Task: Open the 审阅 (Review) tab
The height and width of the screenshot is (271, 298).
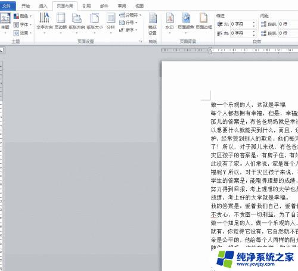Action: pos(122,6)
